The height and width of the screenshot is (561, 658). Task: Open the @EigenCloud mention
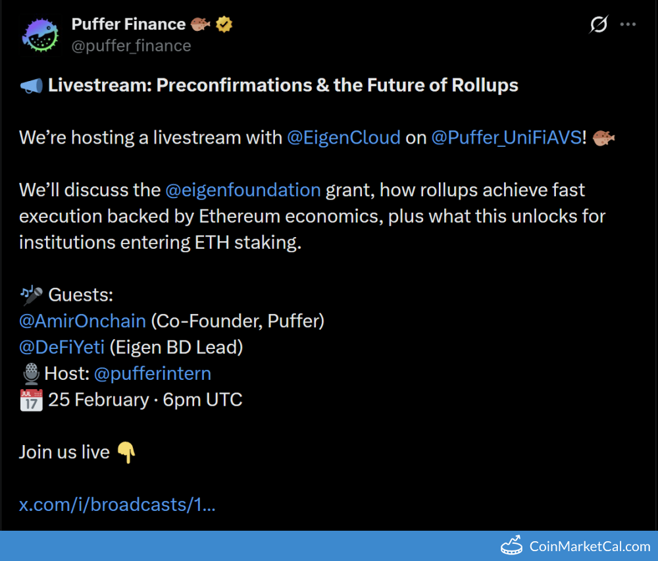343,138
